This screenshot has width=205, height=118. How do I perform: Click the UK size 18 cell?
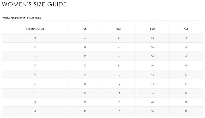(85, 93)
